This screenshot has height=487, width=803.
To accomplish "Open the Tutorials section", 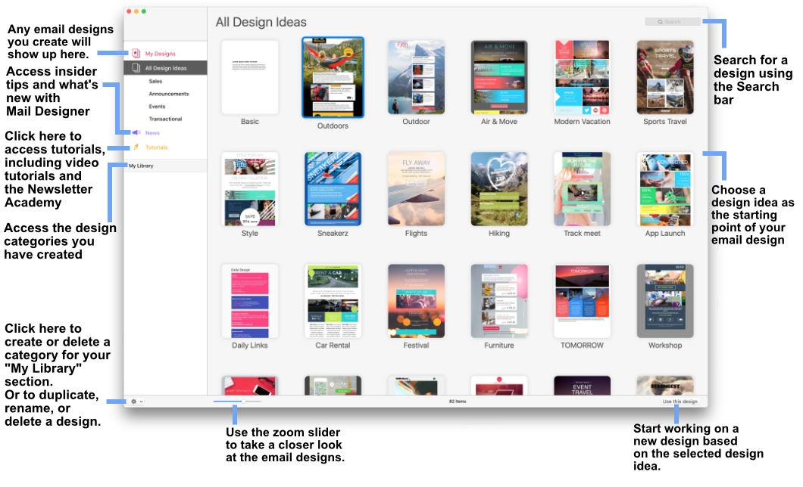I will click(157, 147).
